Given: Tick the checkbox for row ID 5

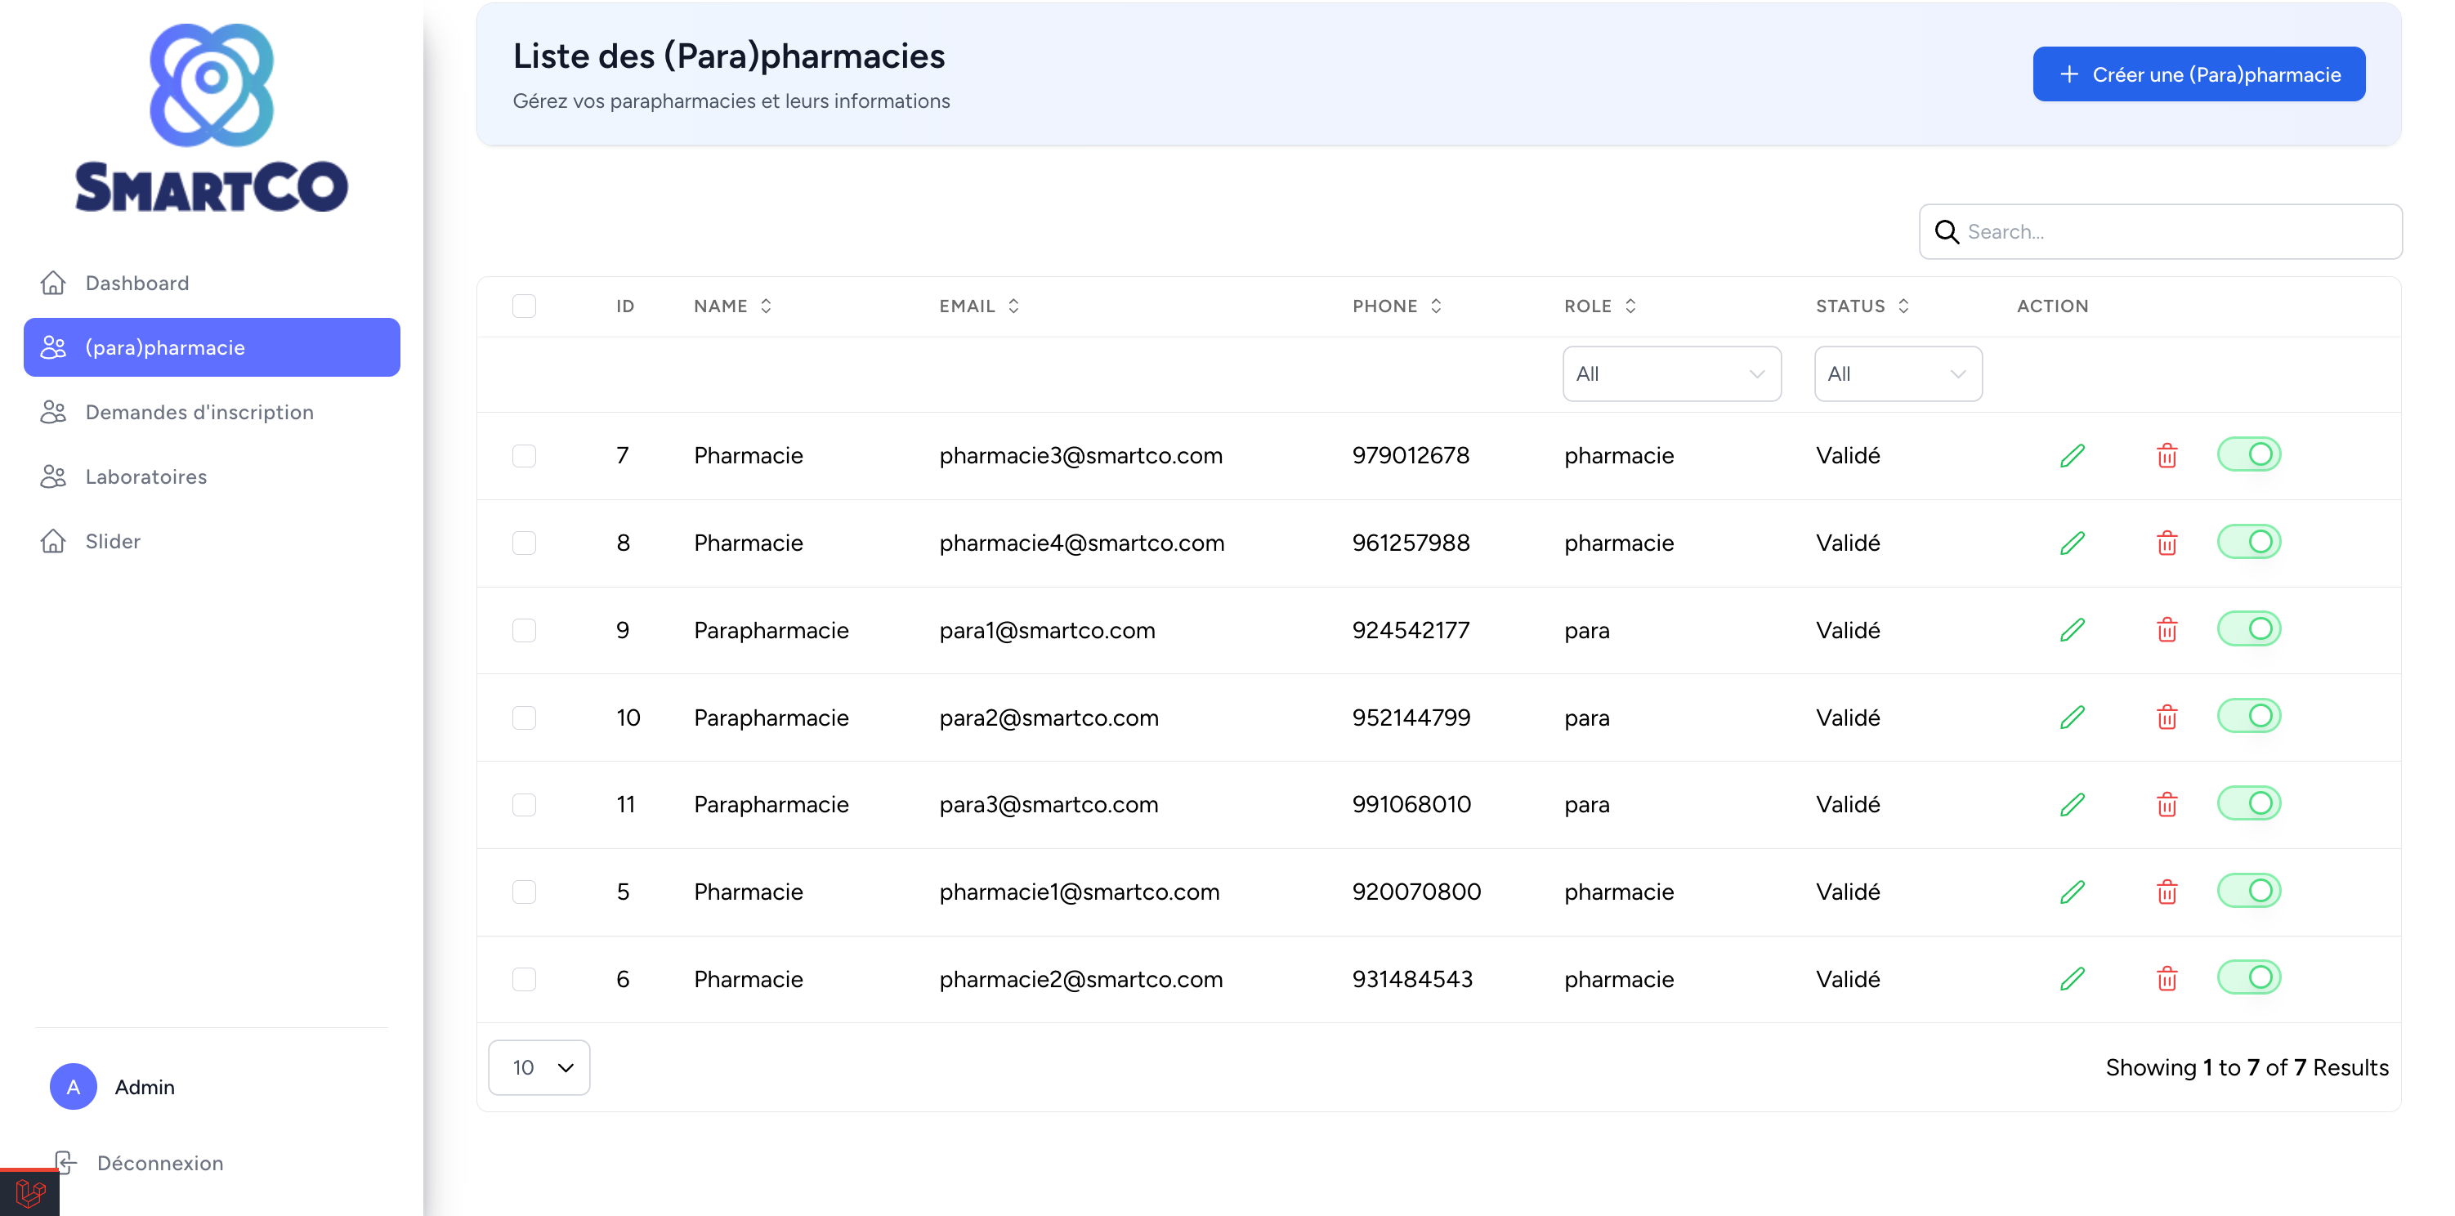Looking at the screenshot, I should coord(524,892).
